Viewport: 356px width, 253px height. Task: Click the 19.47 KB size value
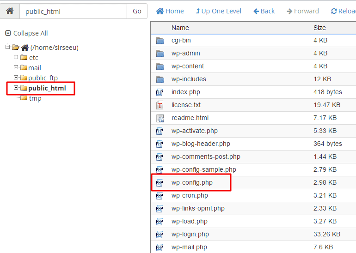tap(327, 105)
